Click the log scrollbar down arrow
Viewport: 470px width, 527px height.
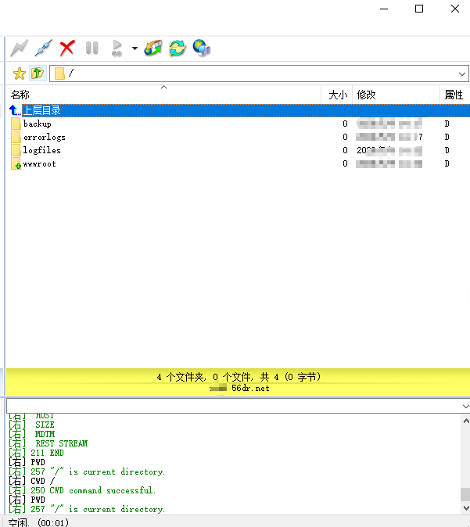pos(465,507)
